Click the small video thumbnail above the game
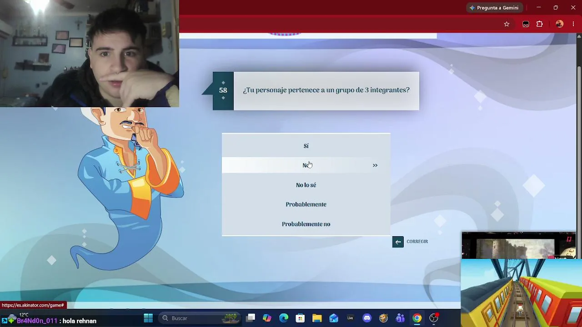 click(x=519, y=246)
